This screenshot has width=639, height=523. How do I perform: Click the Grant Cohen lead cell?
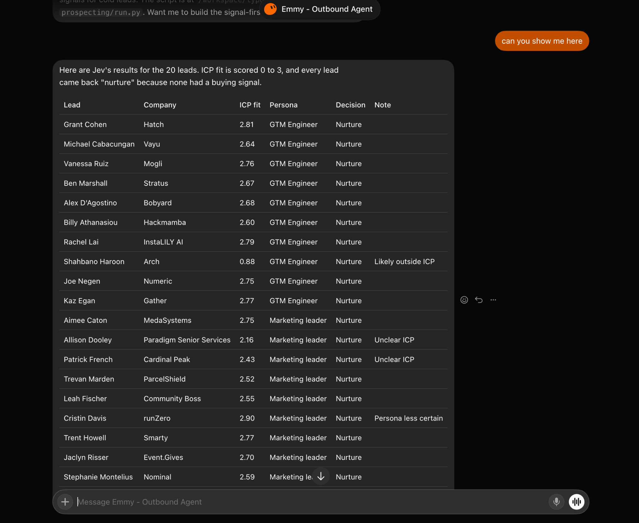pyautogui.click(x=85, y=125)
